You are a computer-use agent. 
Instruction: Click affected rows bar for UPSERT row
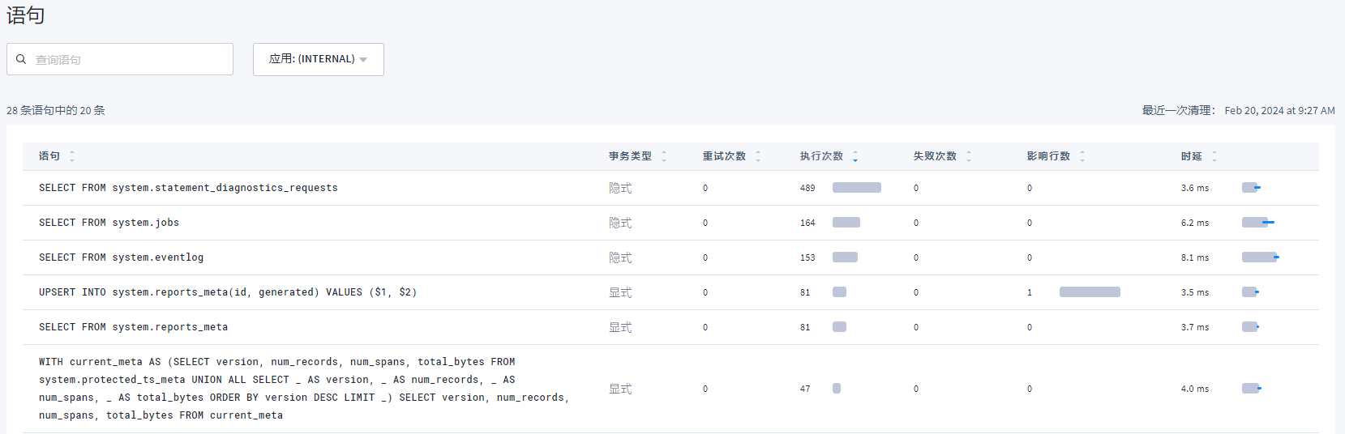(x=1090, y=292)
